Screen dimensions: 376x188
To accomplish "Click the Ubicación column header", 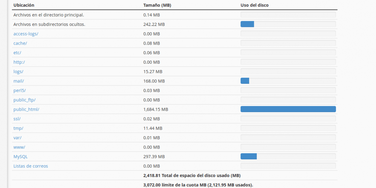I will pyautogui.click(x=24, y=5).
